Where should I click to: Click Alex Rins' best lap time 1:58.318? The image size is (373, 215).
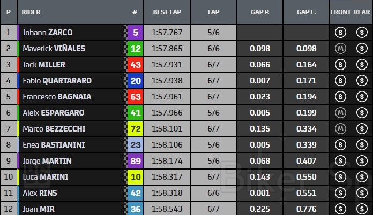(x=167, y=193)
